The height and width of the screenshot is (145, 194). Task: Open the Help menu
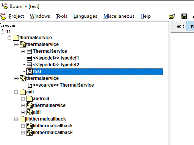point(145,16)
